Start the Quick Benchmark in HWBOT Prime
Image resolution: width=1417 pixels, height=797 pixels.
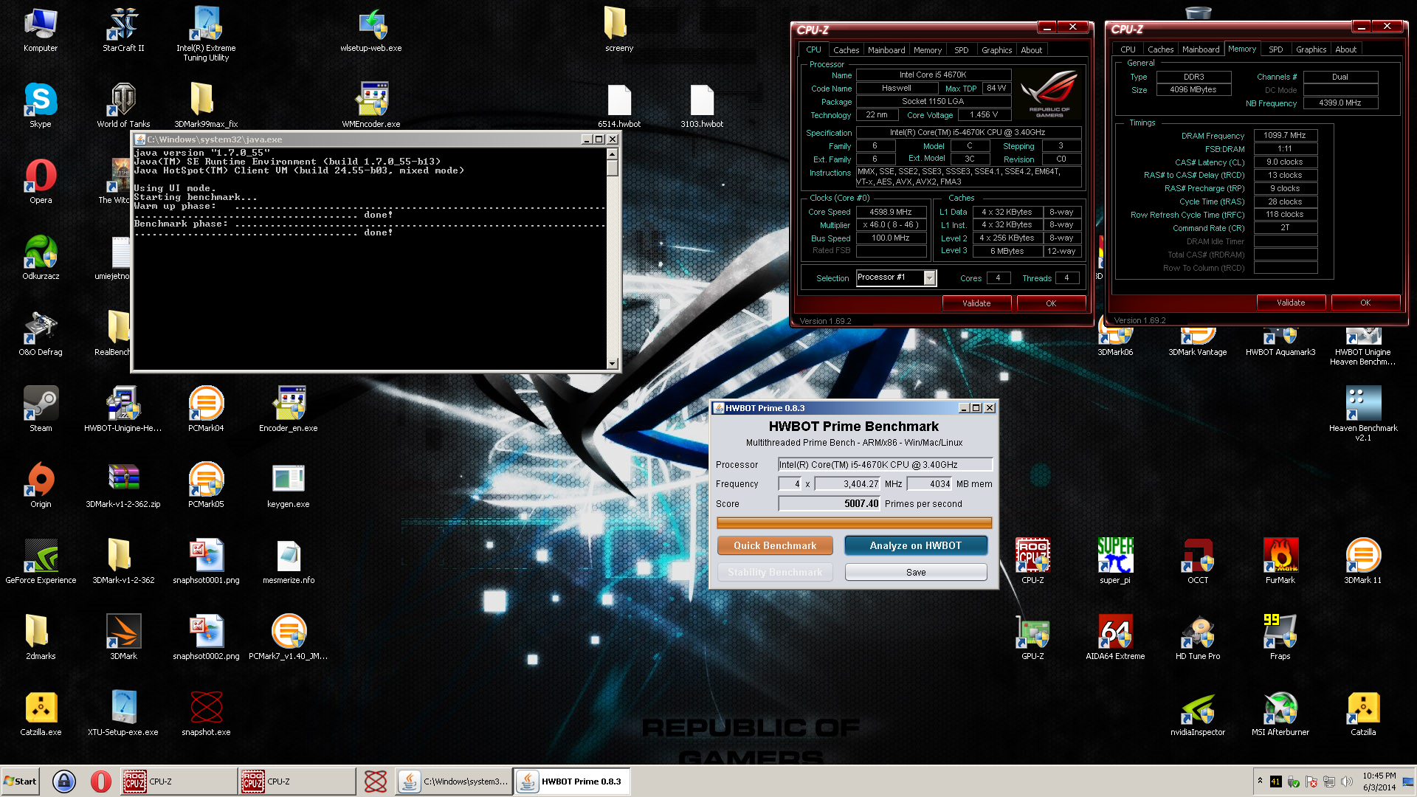(775, 545)
